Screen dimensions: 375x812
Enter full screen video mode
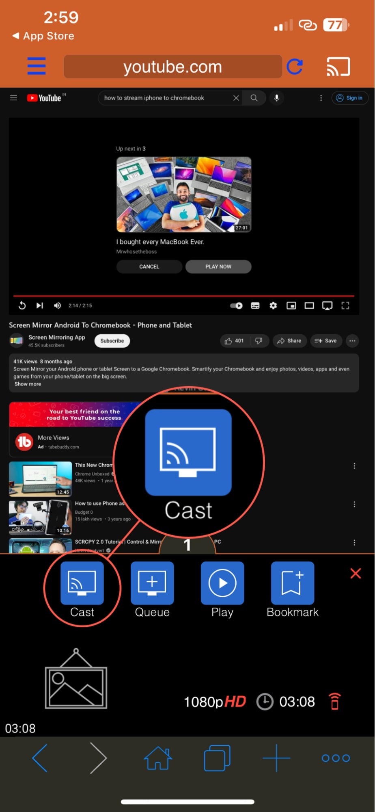pyautogui.click(x=345, y=305)
